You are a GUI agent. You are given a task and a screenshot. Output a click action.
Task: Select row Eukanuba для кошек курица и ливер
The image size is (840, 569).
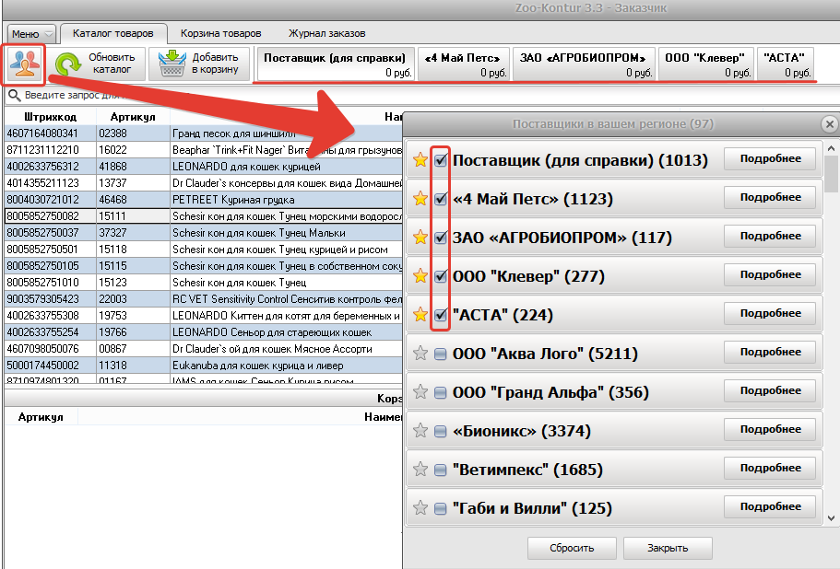pos(204,366)
